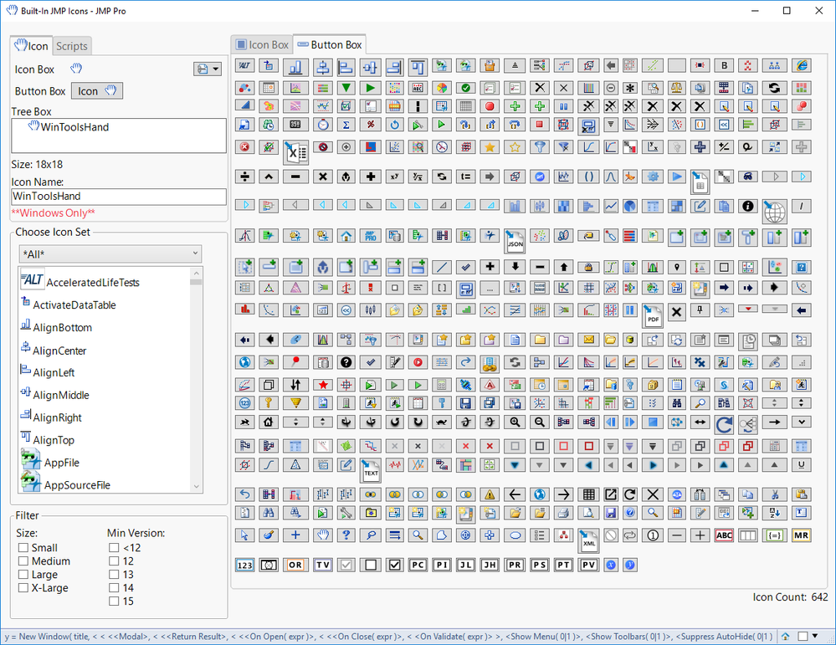This screenshot has height=645, width=836.
Task: Click the red ABC icon button
Action: 724,535
